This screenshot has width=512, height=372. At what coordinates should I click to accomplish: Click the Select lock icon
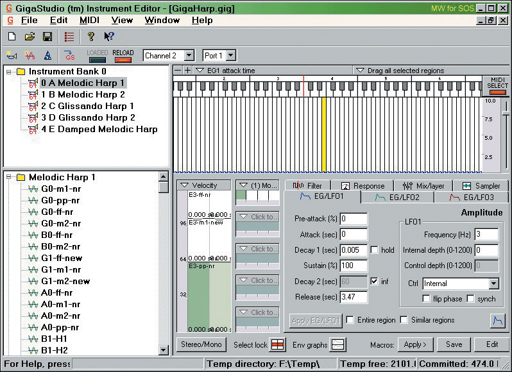[277, 344]
